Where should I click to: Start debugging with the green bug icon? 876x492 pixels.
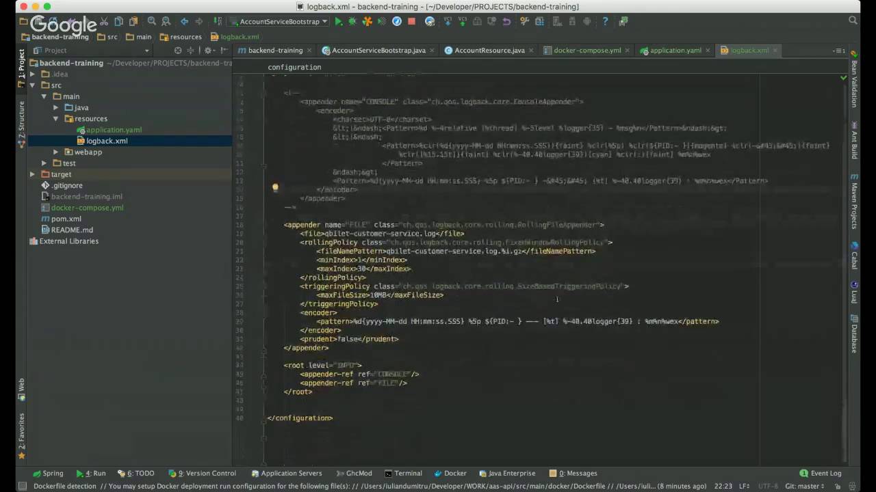(352, 21)
